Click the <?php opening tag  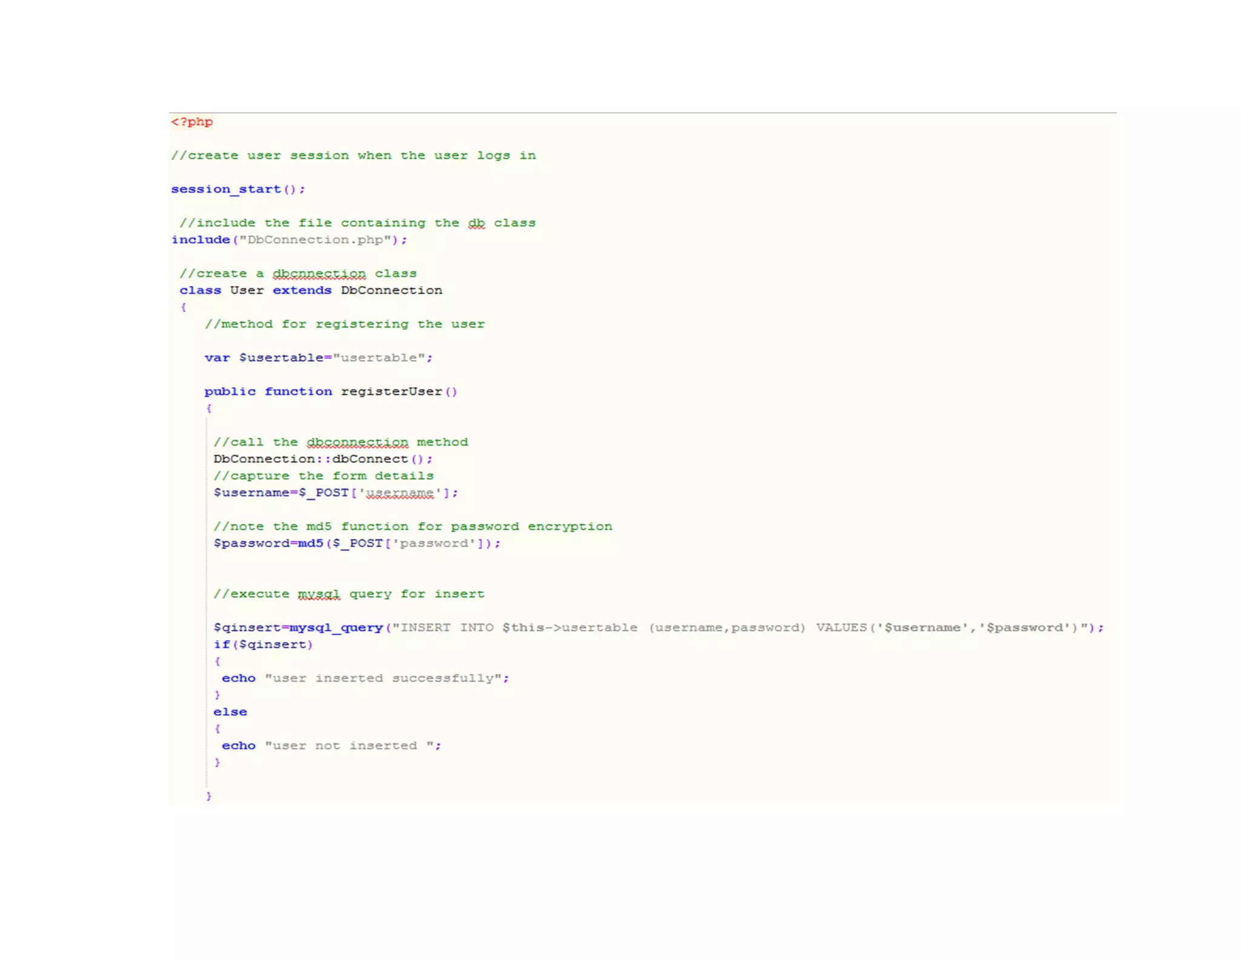(x=191, y=122)
